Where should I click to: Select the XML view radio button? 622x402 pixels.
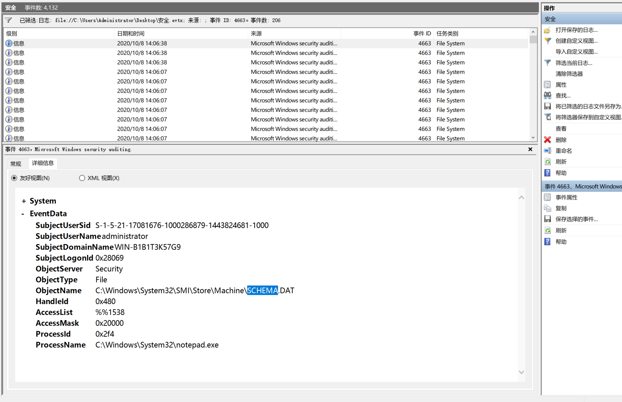(82, 178)
